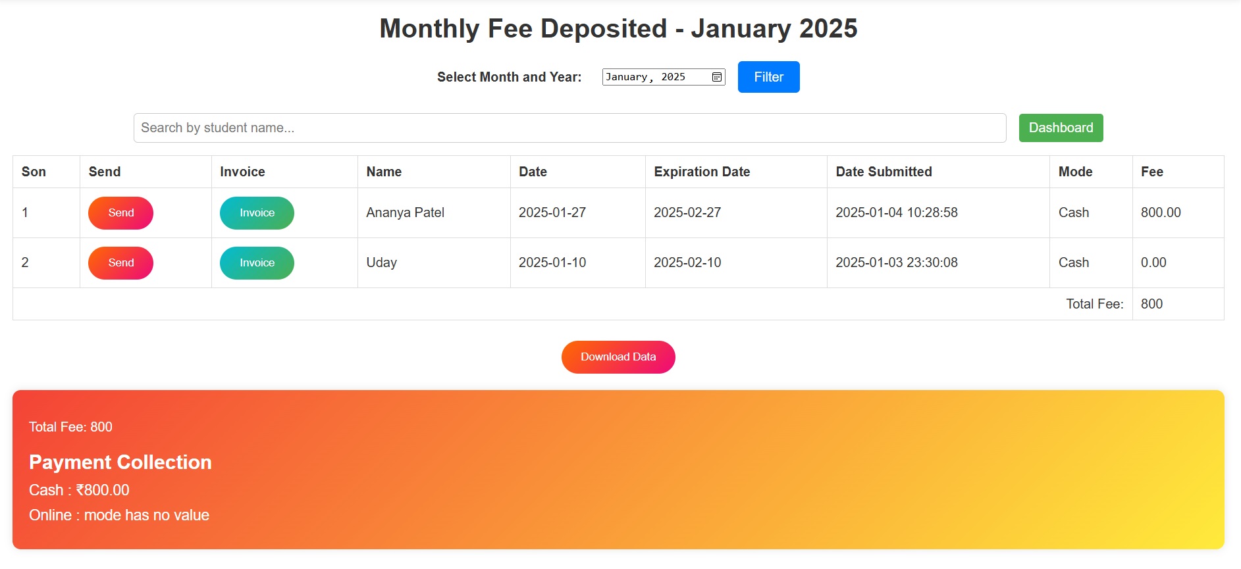Generate invoice for Uday
The height and width of the screenshot is (569, 1241).
pos(256,262)
